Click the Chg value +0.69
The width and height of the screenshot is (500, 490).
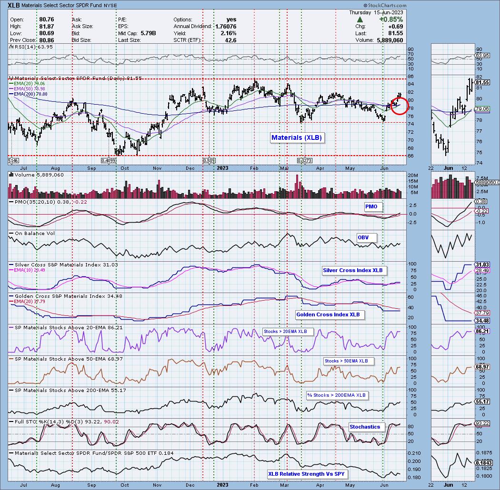click(x=395, y=27)
